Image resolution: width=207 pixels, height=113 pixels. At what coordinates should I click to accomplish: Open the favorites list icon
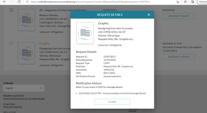[185, 2]
